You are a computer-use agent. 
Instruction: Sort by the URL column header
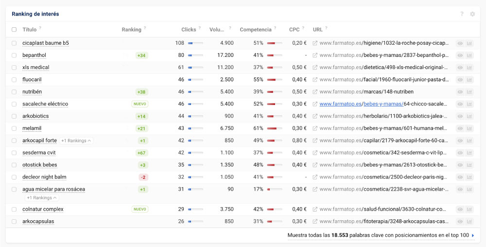click(318, 30)
